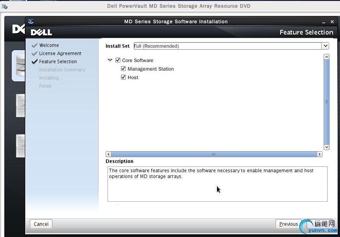
Task: Cancel the installation
Action: pos(41,224)
